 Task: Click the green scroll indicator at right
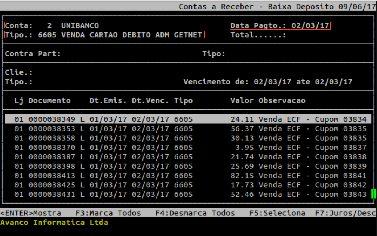click(x=373, y=194)
